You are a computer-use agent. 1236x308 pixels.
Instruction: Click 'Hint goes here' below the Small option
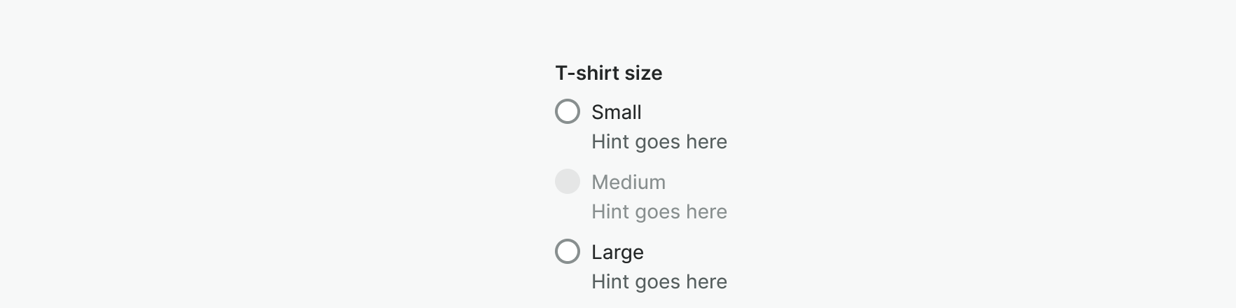point(659,141)
